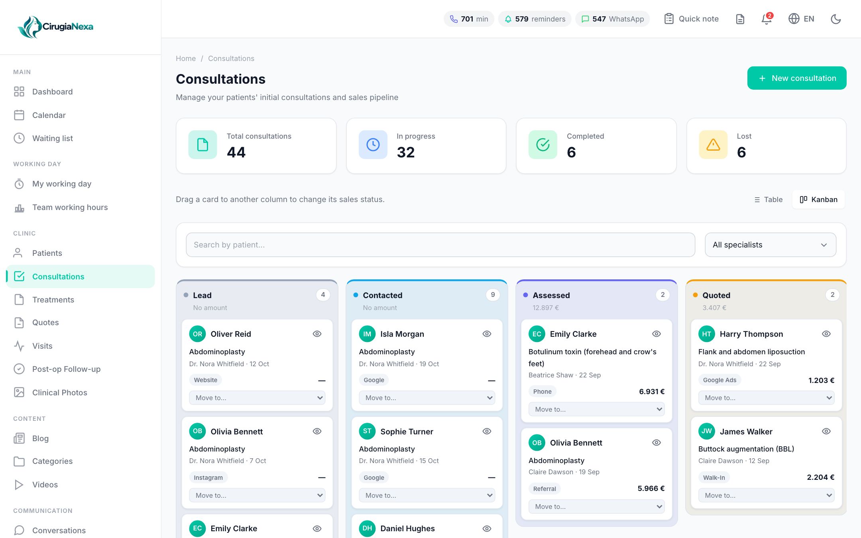View Isla Morgan card via eye icon
The height and width of the screenshot is (538, 861).
pyautogui.click(x=487, y=334)
